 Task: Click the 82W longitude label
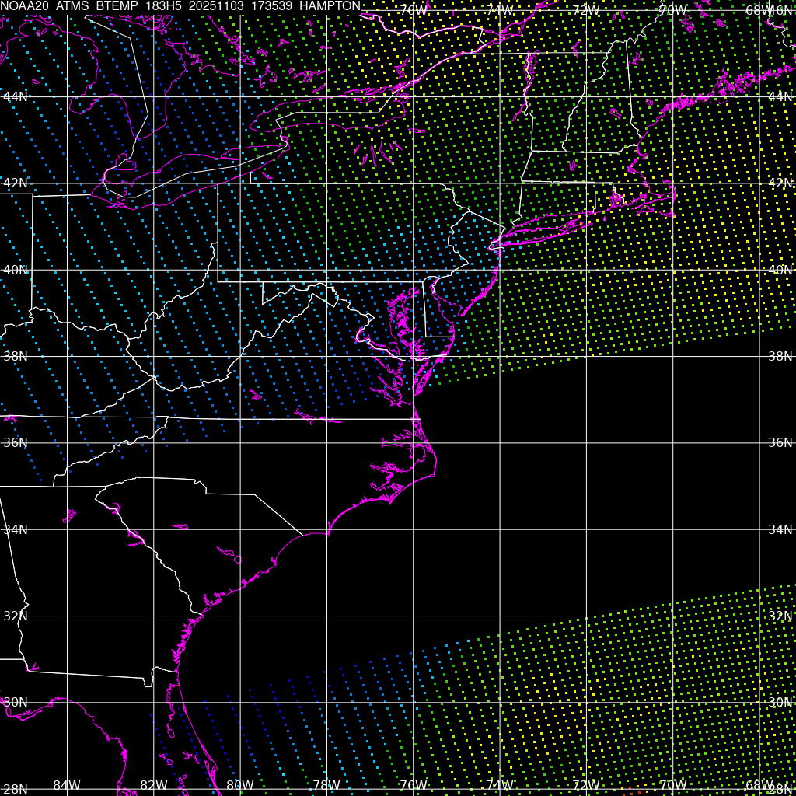(x=153, y=785)
